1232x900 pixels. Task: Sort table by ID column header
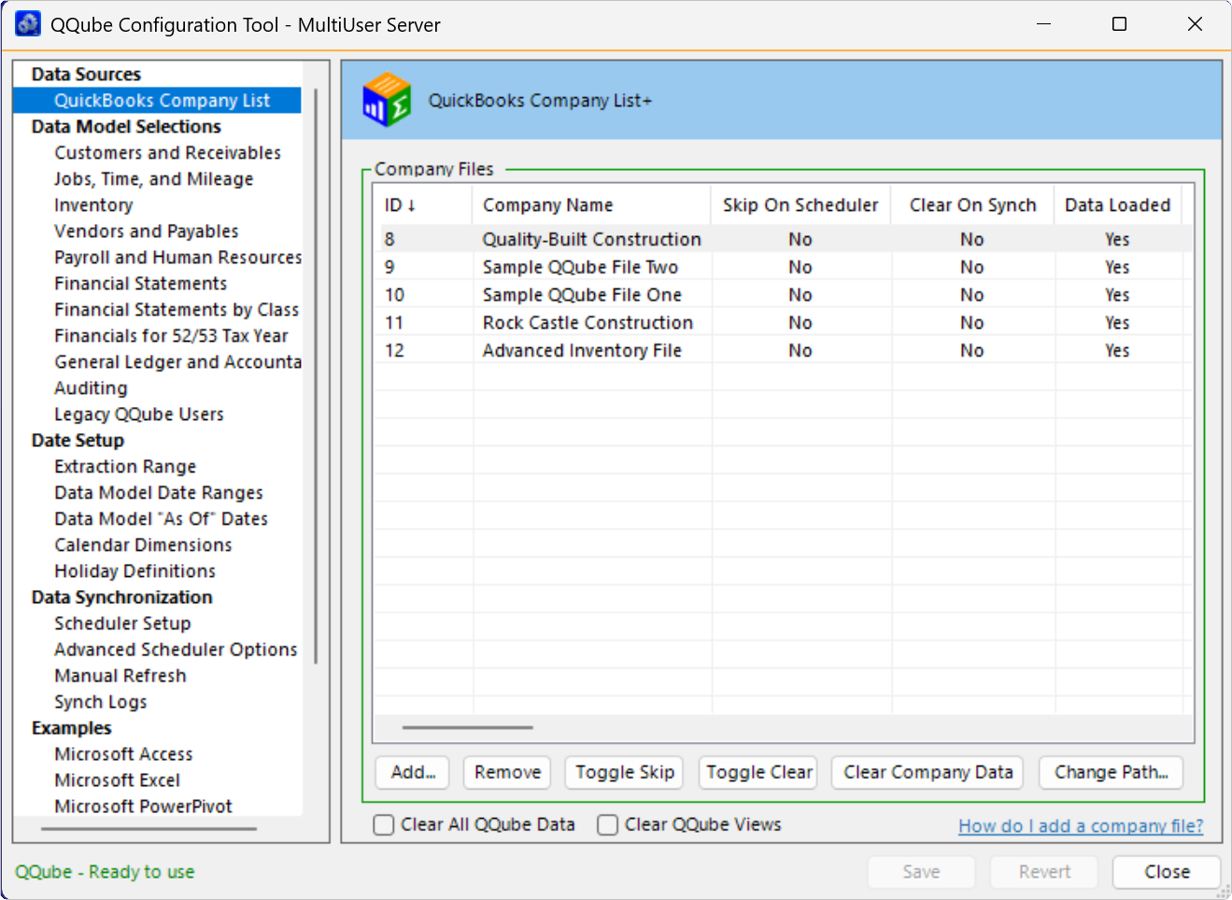click(423, 204)
